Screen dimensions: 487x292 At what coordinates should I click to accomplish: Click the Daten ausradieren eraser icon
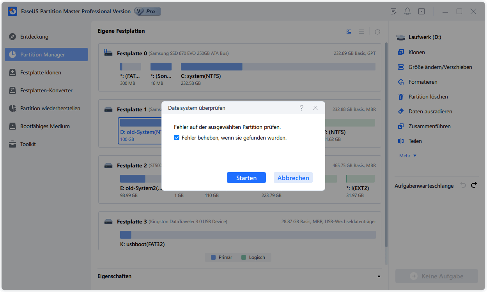click(x=400, y=111)
